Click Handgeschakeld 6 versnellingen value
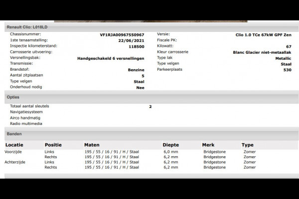 click(x=111, y=59)
